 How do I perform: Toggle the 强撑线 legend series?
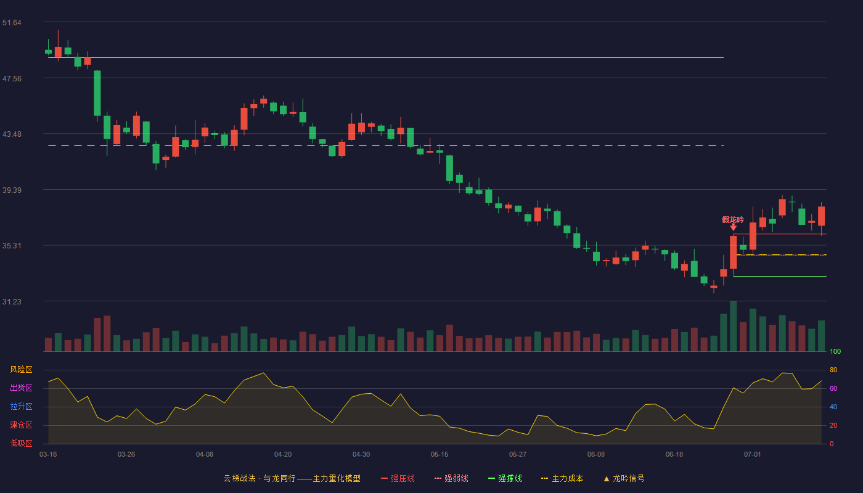[505, 478]
